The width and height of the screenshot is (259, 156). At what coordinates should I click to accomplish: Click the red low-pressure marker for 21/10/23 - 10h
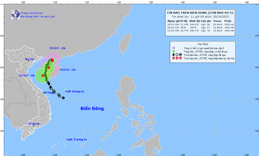click(x=43, y=76)
